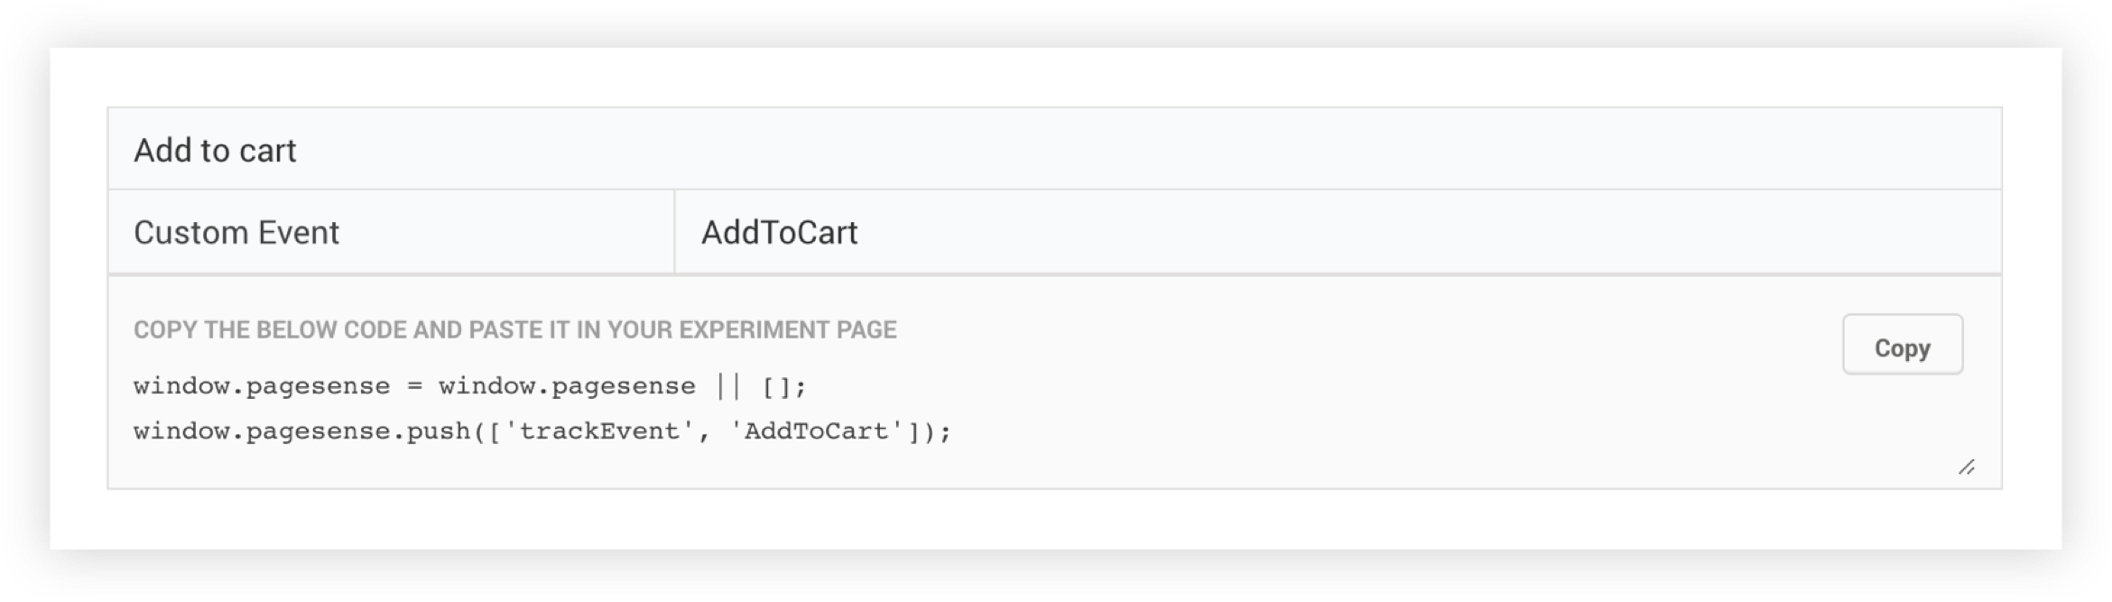Click the Copy button
Screen dimensions: 2112x602
1902,347
